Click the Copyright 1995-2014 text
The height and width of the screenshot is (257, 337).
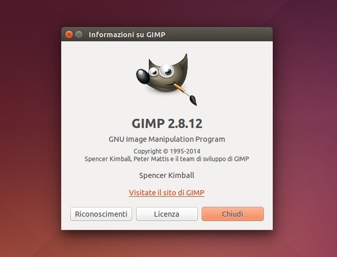(x=167, y=151)
